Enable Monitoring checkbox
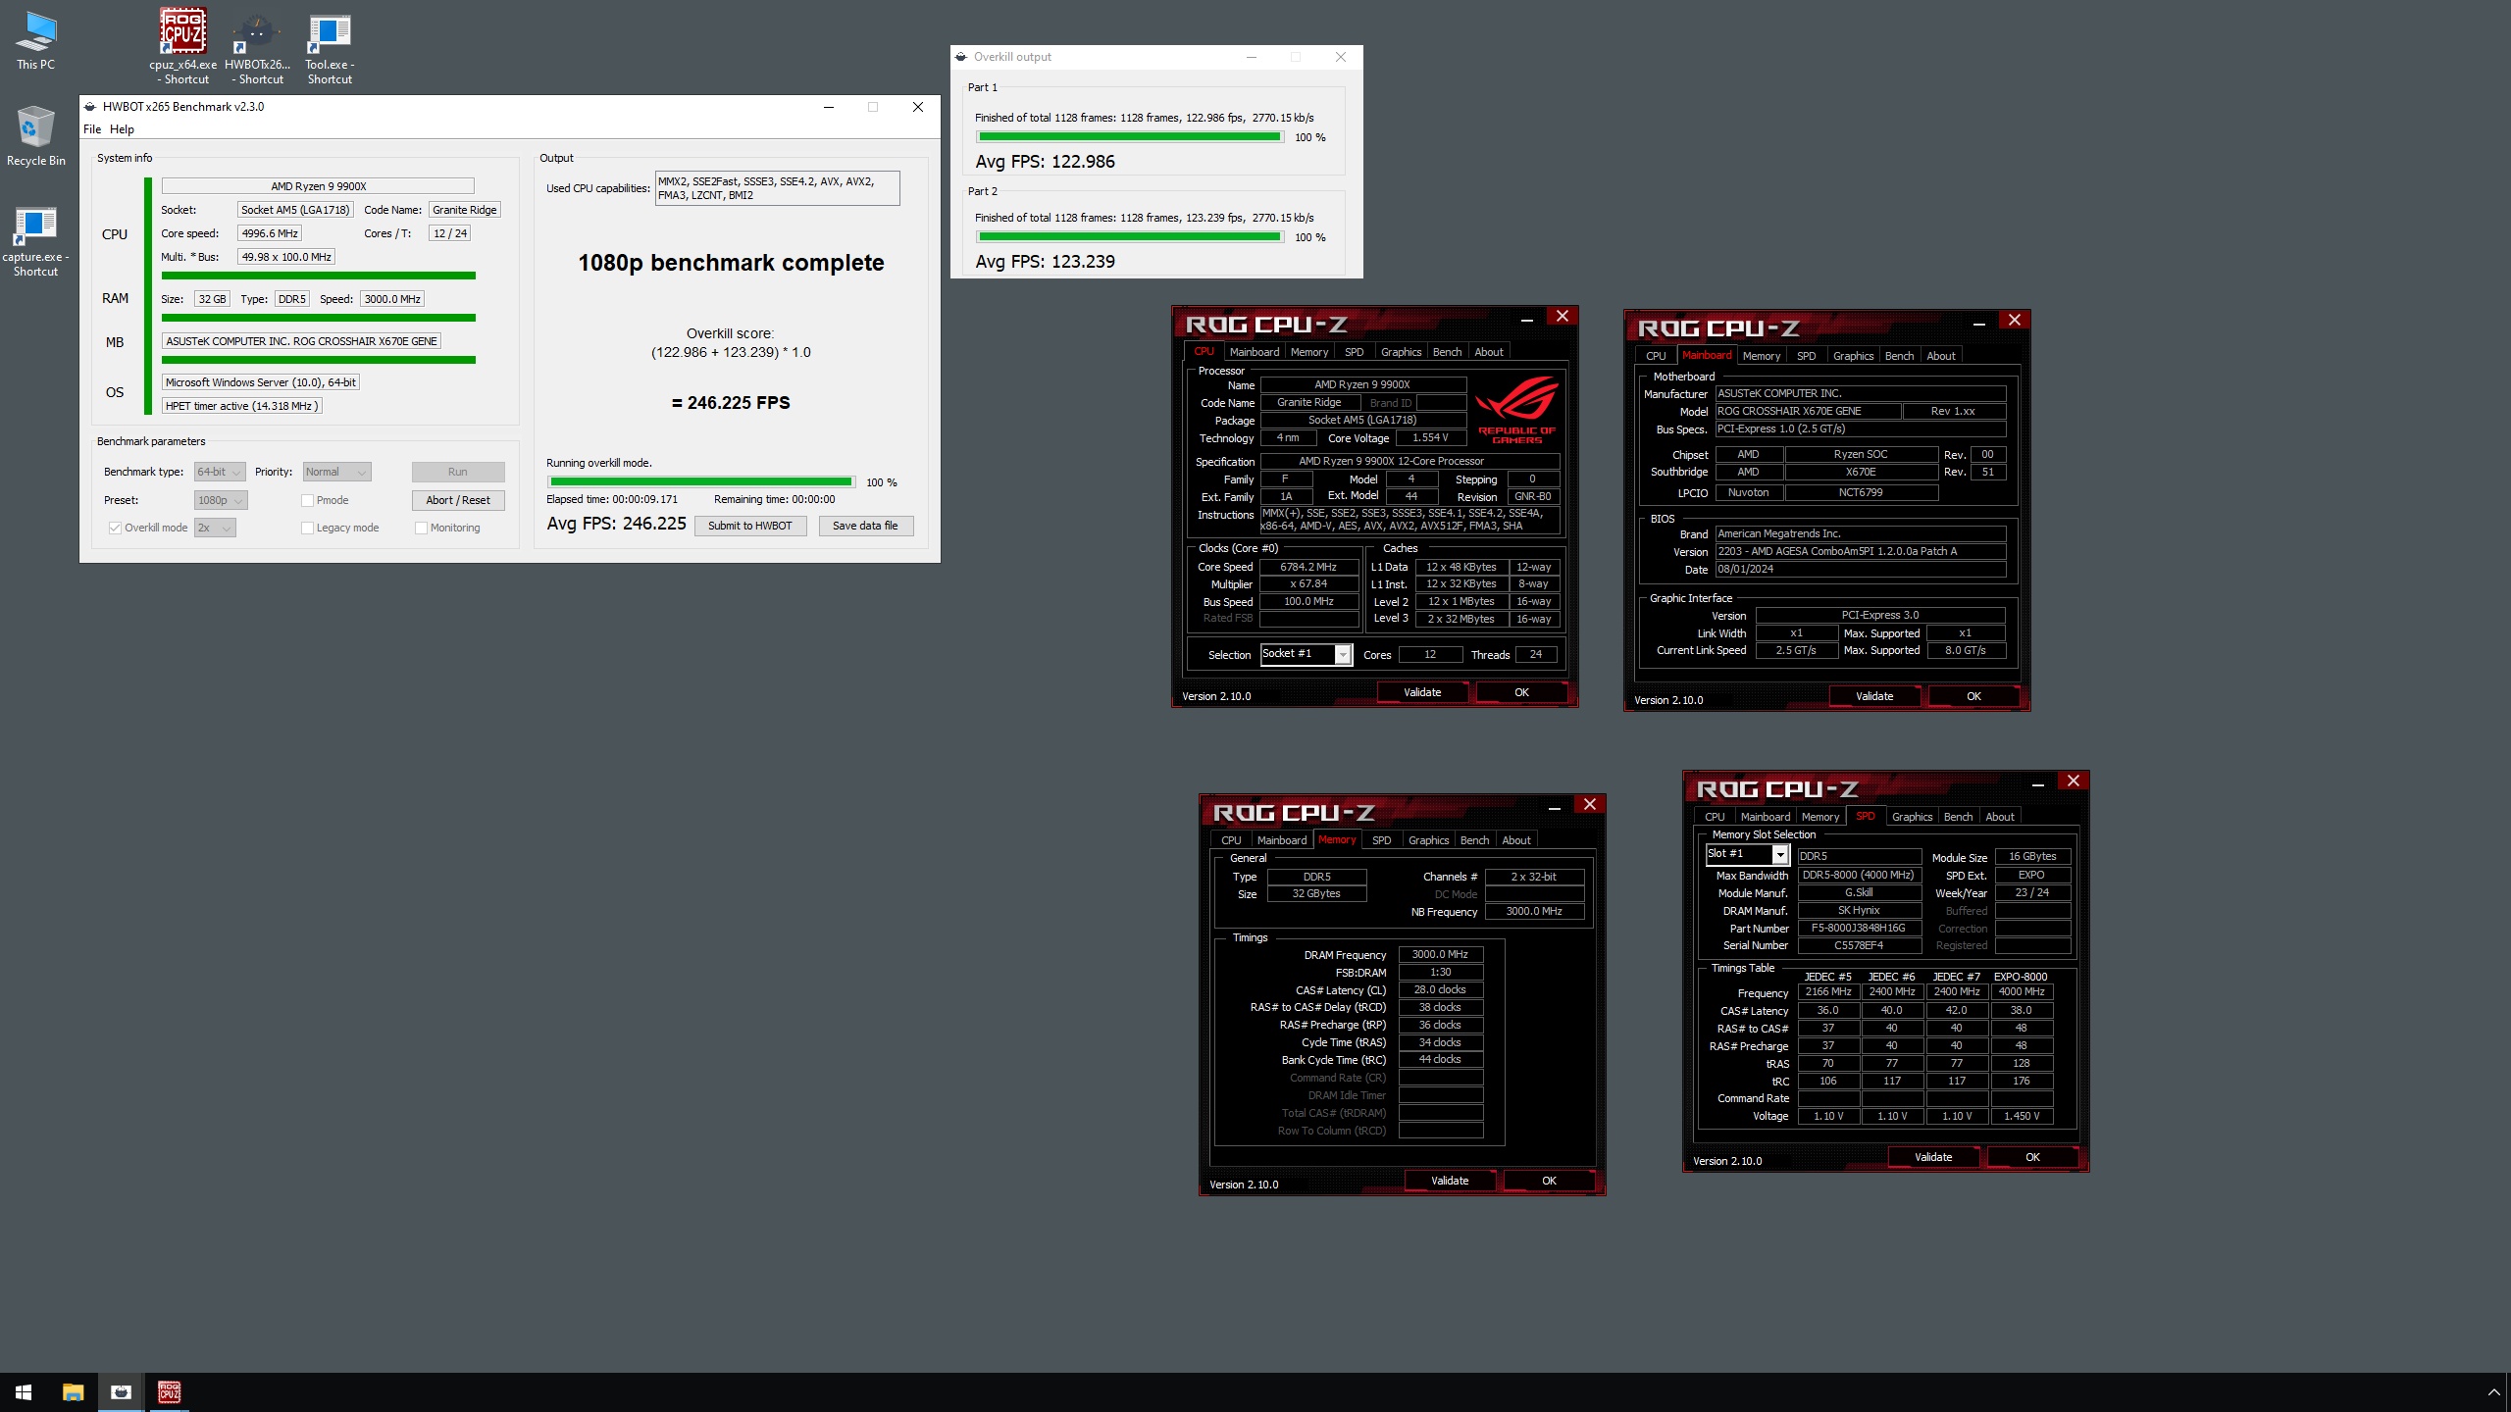2511x1412 pixels. coord(421,528)
